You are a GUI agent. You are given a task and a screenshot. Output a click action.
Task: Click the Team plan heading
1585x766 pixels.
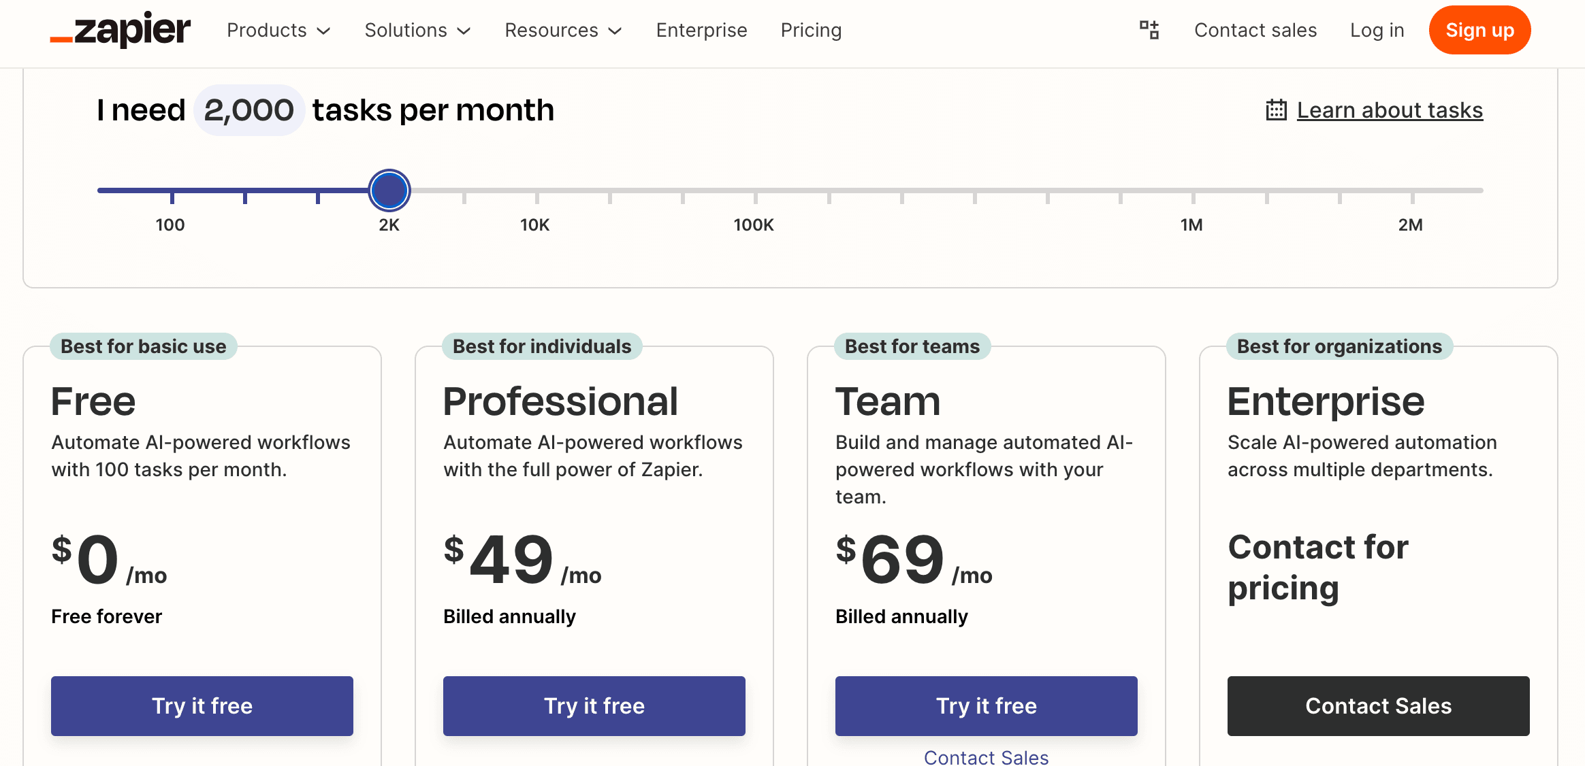888,401
